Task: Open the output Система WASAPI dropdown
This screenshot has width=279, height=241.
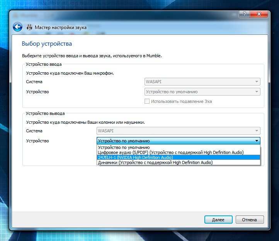Action: pos(179,131)
